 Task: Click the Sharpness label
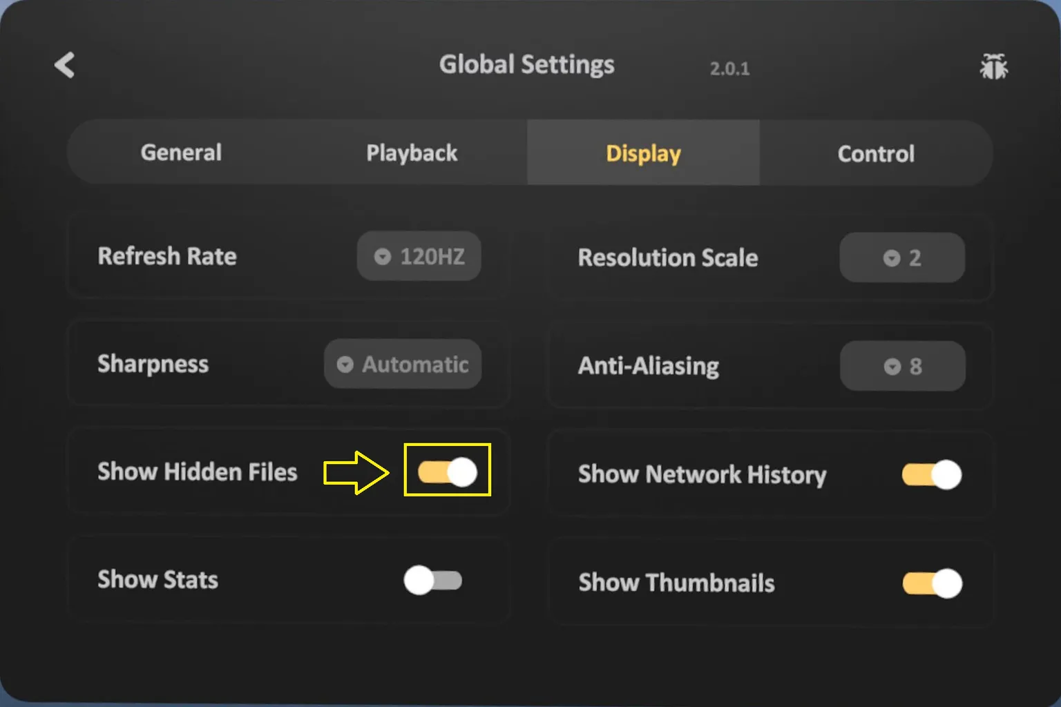point(153,364)
